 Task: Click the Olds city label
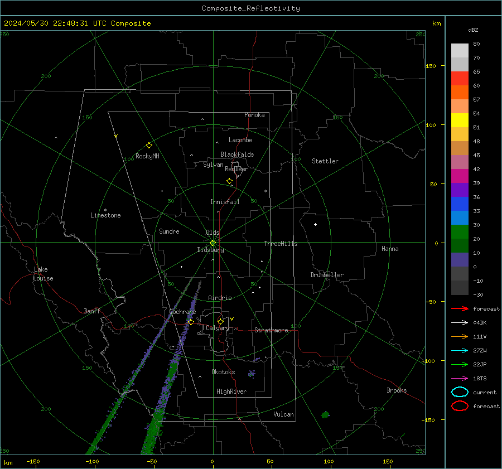[213, 233]
